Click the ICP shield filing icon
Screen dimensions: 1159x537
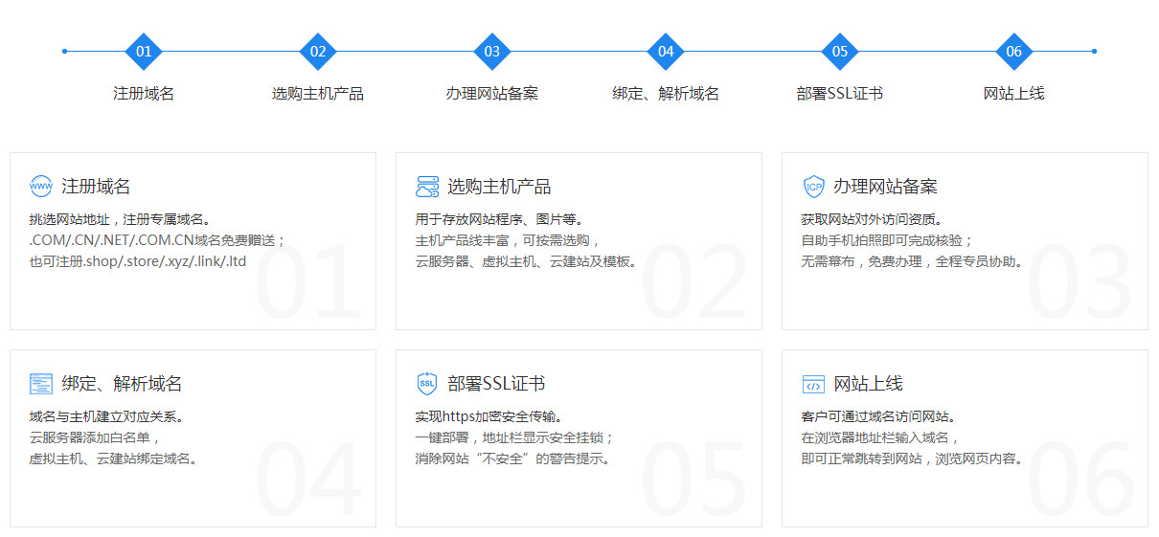pyautogui.click(x=813, y=187)
